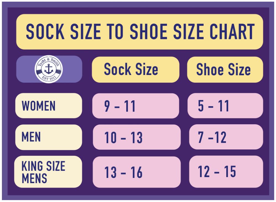This screenshot has height=202, width=276.
Task: Click the anchor symbol in the logo
Action: point(49,69)
